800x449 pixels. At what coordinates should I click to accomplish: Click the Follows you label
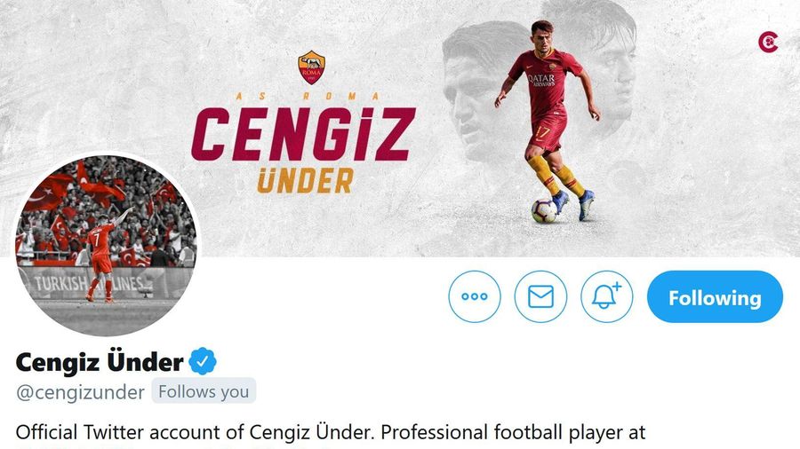204,391
